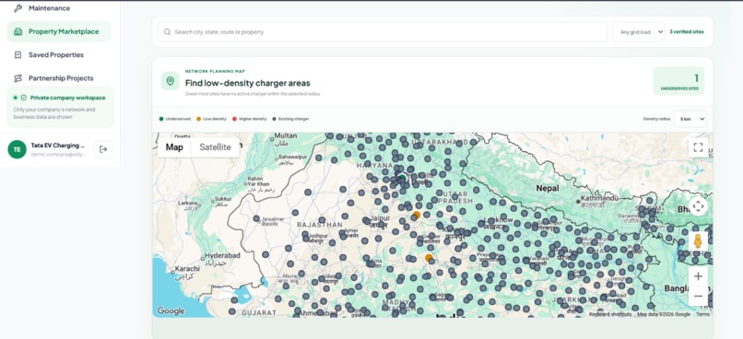Click the orange low-density marker east of Kota

tap(429, 258)
